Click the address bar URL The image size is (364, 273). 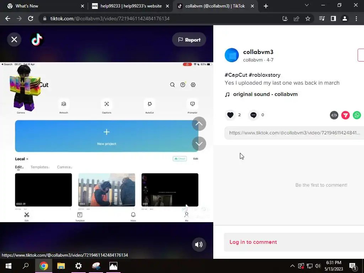click(110, 18)
